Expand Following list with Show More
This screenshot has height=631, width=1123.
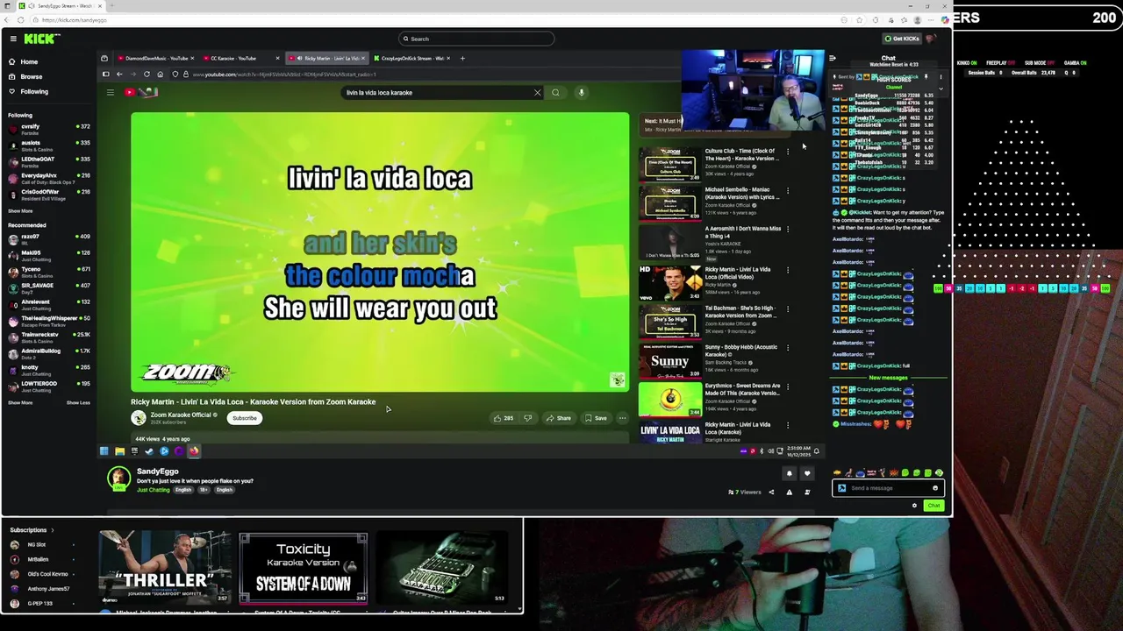coord(20,211)
